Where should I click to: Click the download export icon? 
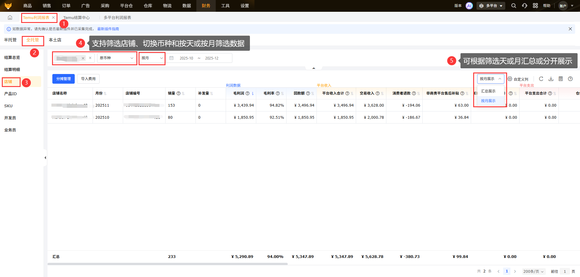[x=551, y=79]
